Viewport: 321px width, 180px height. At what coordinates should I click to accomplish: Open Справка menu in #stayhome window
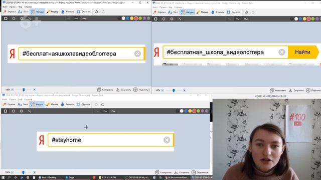(28, 99)
